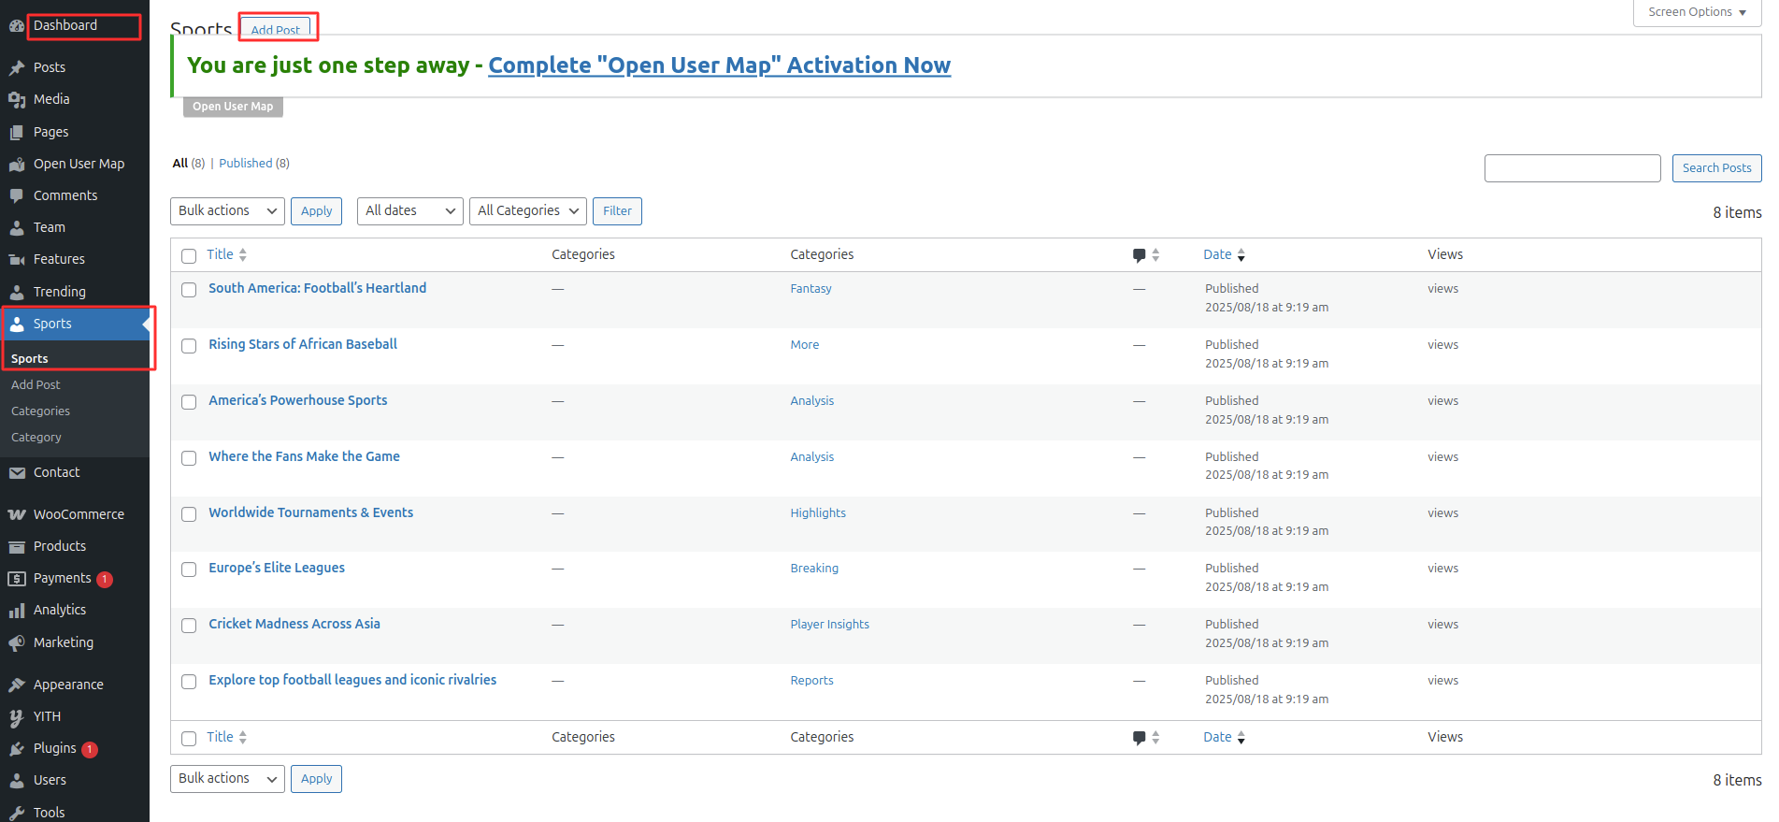Expand the Screen Options panel
The height and width of the screenshot is (822, 1779).
[x=1696, y=12]
